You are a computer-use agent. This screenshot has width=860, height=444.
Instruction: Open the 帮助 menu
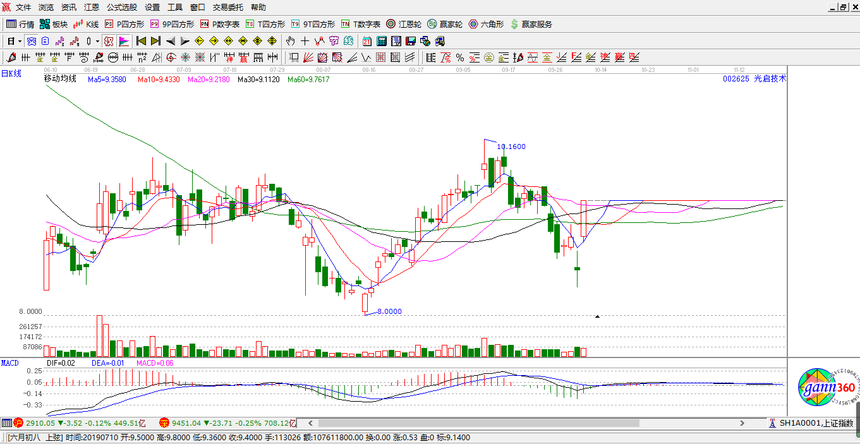(258, 8)
